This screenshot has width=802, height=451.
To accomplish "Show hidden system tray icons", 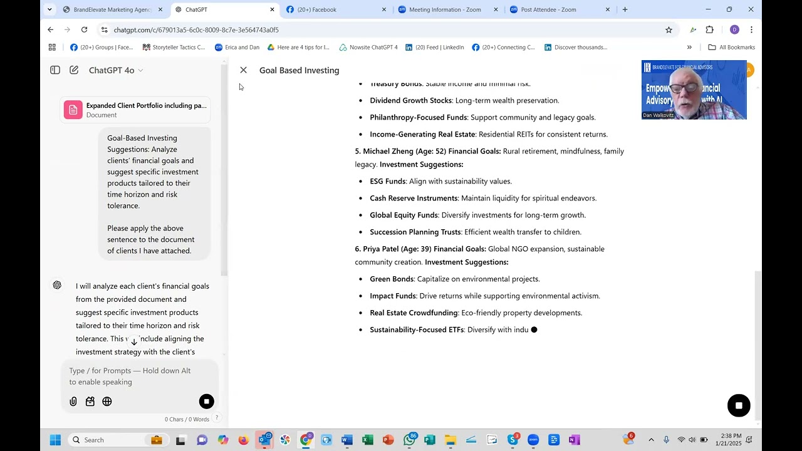I will coord(651,440).
